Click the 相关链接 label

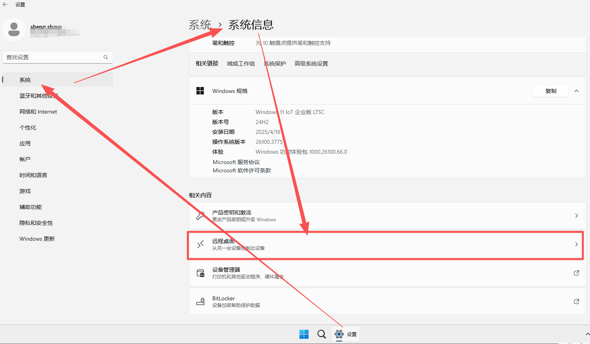pos(207,64)
